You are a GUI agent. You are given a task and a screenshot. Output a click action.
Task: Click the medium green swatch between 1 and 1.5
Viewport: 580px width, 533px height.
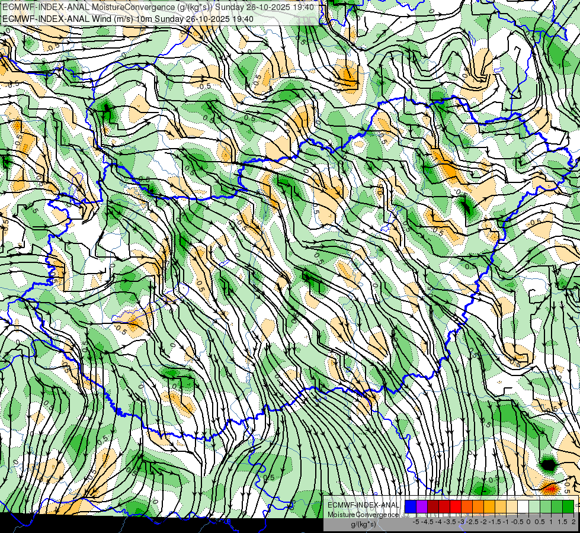tap(557, 506)
